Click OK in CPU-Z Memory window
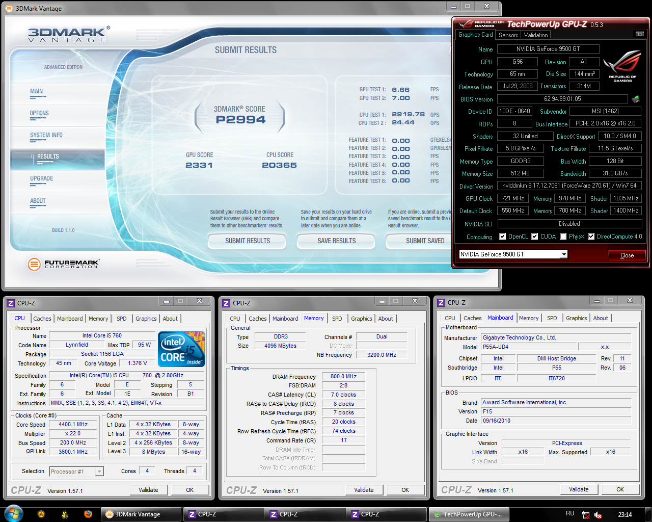The image size is (652, 522). (405, 490)
